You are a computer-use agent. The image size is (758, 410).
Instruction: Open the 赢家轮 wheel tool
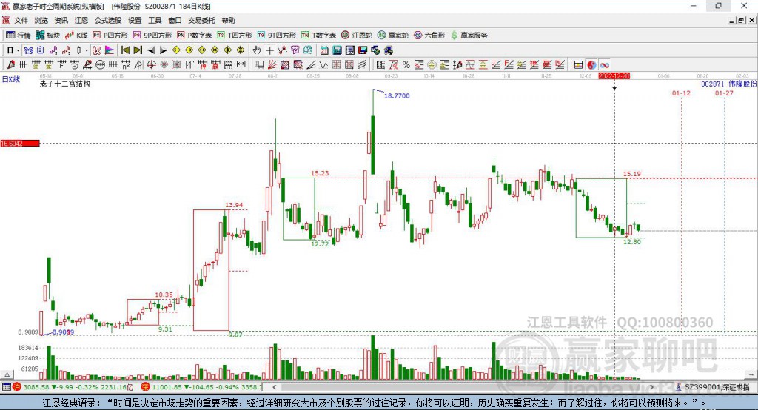(393, 36)
